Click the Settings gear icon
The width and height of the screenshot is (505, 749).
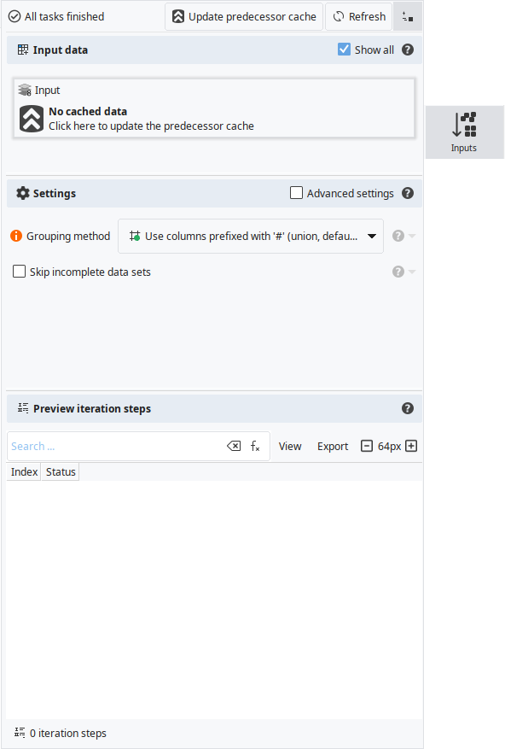pos(22,193)
